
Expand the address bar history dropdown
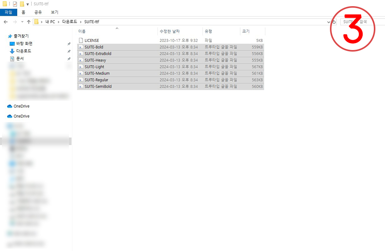[x=328, y=22]
